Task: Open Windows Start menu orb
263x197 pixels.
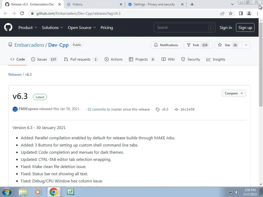Action: click(7, 192)
